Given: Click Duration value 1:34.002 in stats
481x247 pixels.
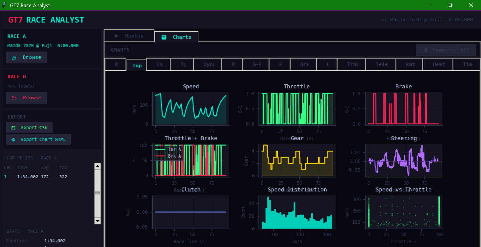Looking at the screenshot, I should point(55,241).
